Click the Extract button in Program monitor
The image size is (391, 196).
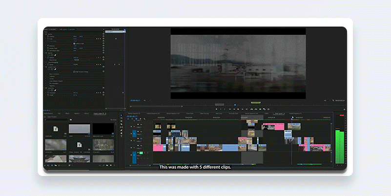(256, 109)
